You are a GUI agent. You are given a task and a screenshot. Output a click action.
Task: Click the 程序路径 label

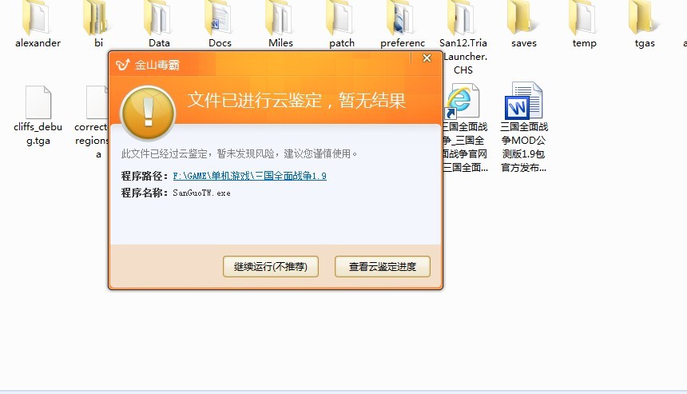pyautogui.click(x=144, y=176)
